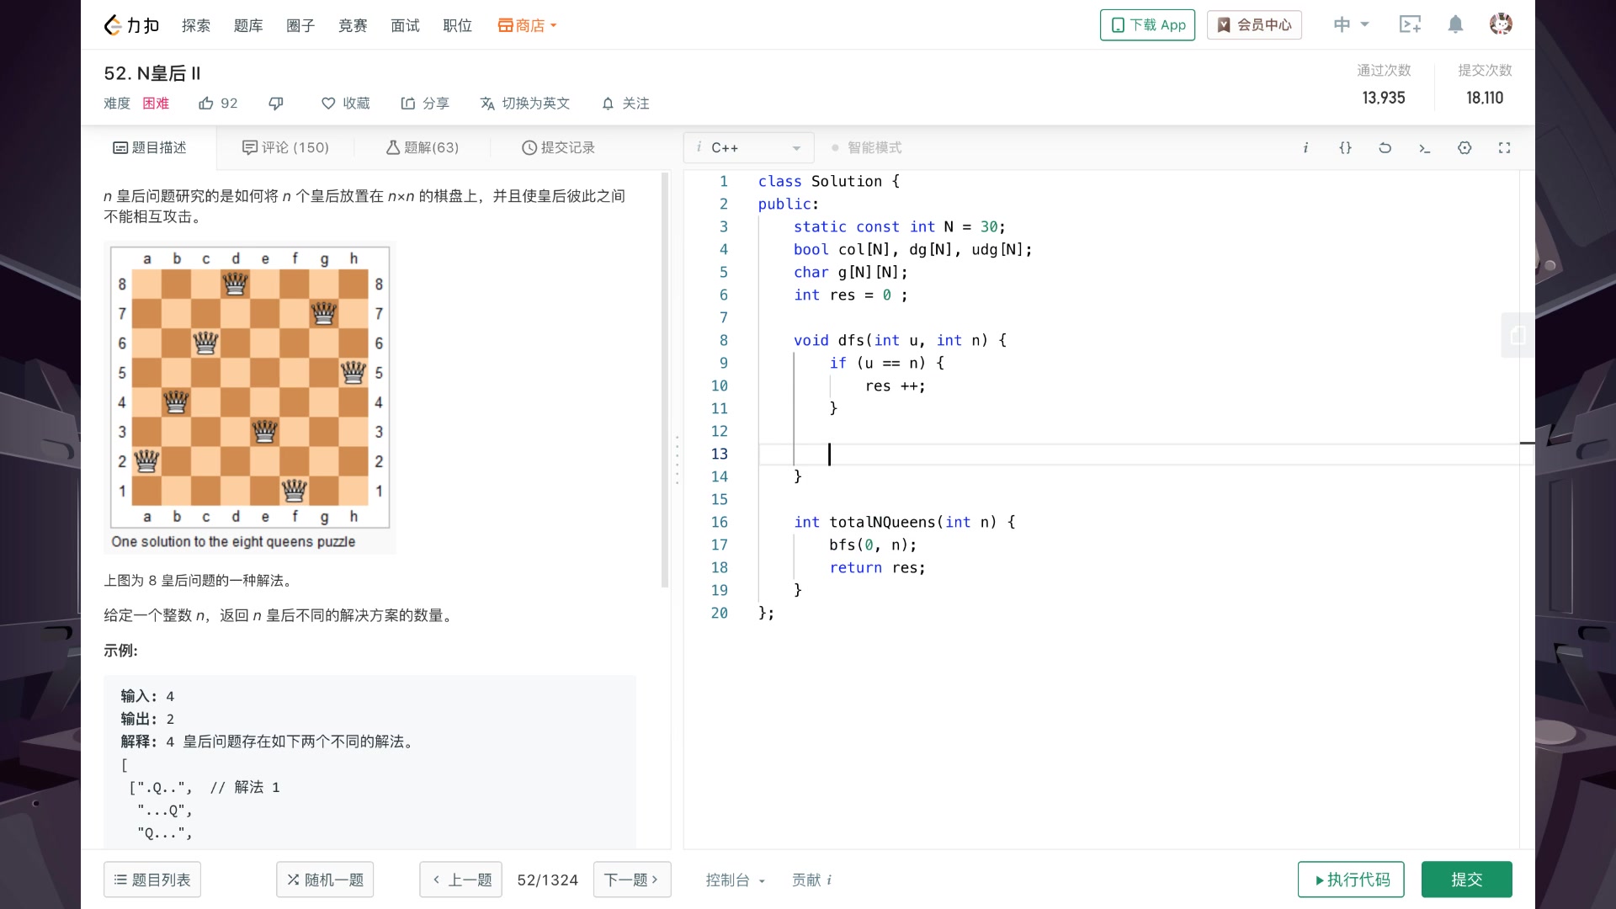Viewport: 1616px width, 909px height.
Task: Expand the 商店 dropdown menu
Action: (x=527, y=24)
